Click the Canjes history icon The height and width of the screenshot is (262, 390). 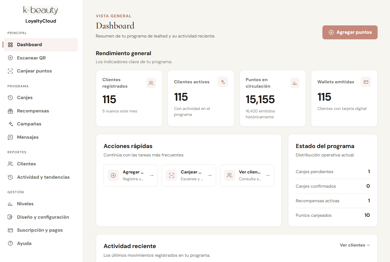pyautogui.click(x=10, y=98)
